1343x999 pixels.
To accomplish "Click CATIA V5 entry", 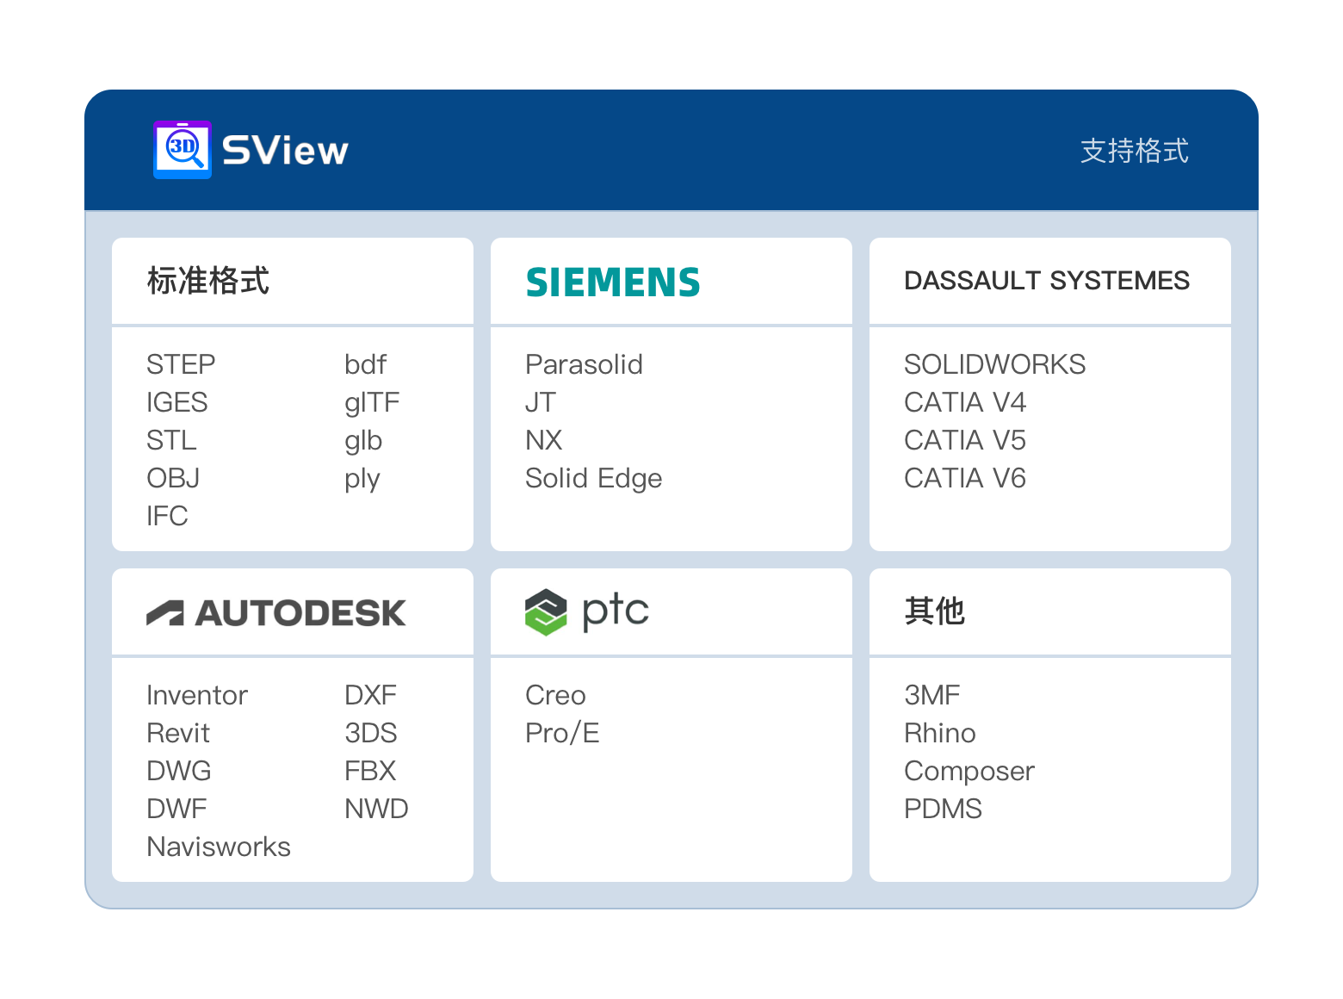I will (x=965, y=440).
